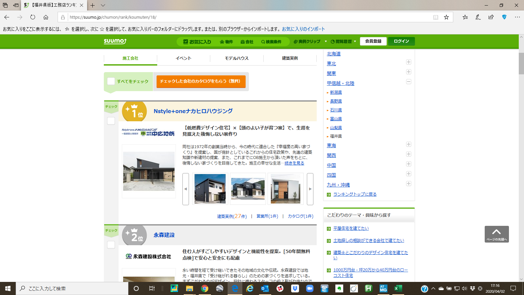
Task: Click the Windows search box in taskbar
Action: tap(72, 288)
